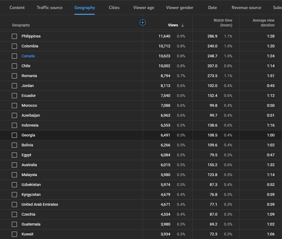Click the 11,640 views value
This screenshot has width=282, height=239.
165,36
